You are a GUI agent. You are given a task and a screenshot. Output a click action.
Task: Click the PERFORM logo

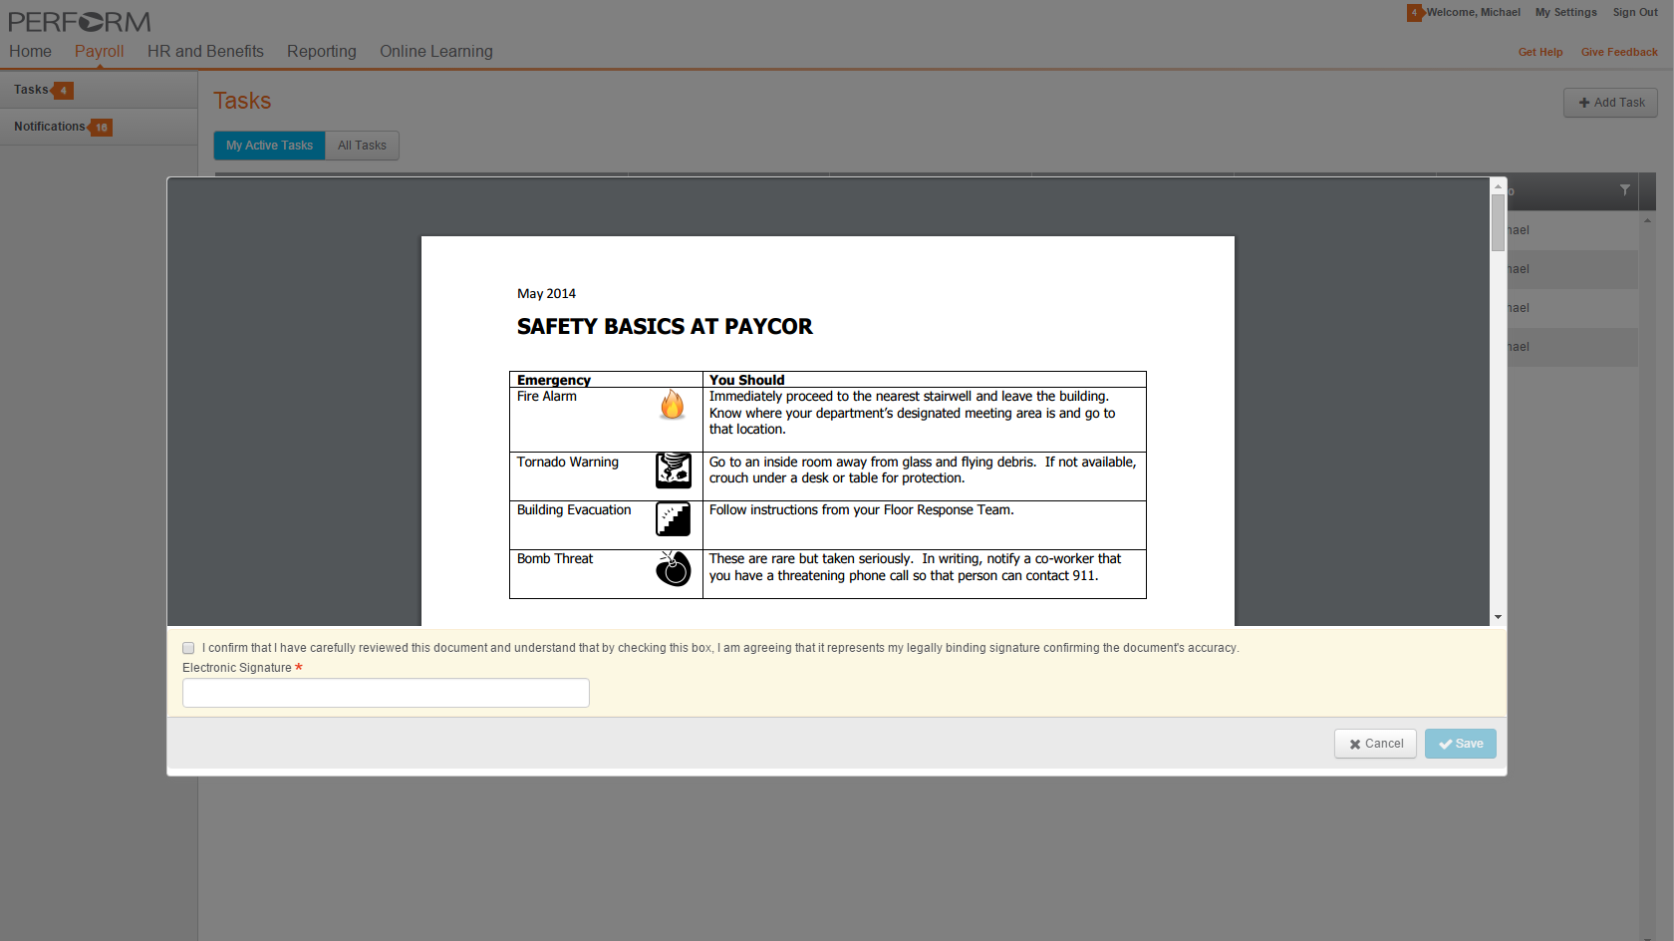[x=80, y=22]
